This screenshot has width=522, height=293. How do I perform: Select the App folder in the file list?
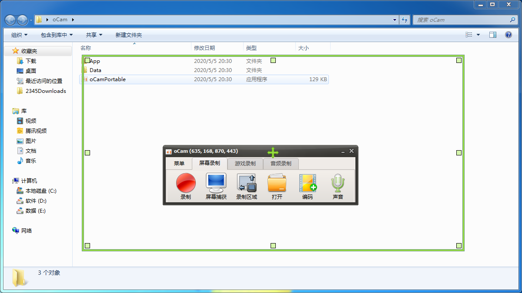tap(95, 61)
